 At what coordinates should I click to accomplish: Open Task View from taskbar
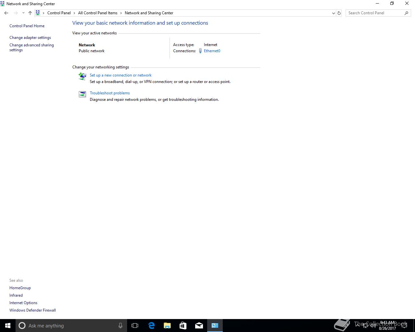[135, 326]
